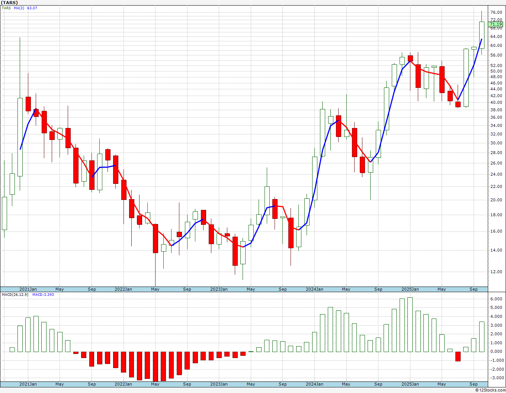Click the 52.00 price axis label

point(496,65)
